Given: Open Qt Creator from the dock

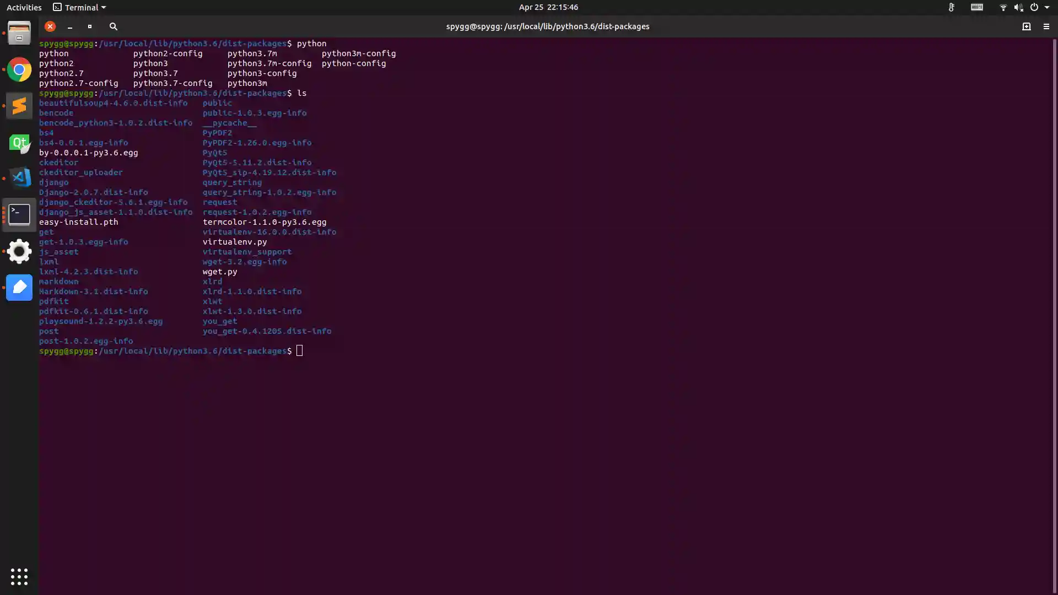Looking at the screenshot, I should 19,143.
